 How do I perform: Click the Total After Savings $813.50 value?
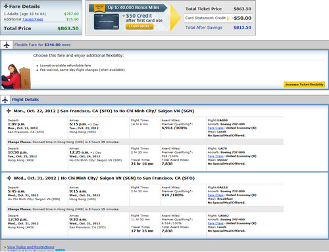(x=242, y=28)
